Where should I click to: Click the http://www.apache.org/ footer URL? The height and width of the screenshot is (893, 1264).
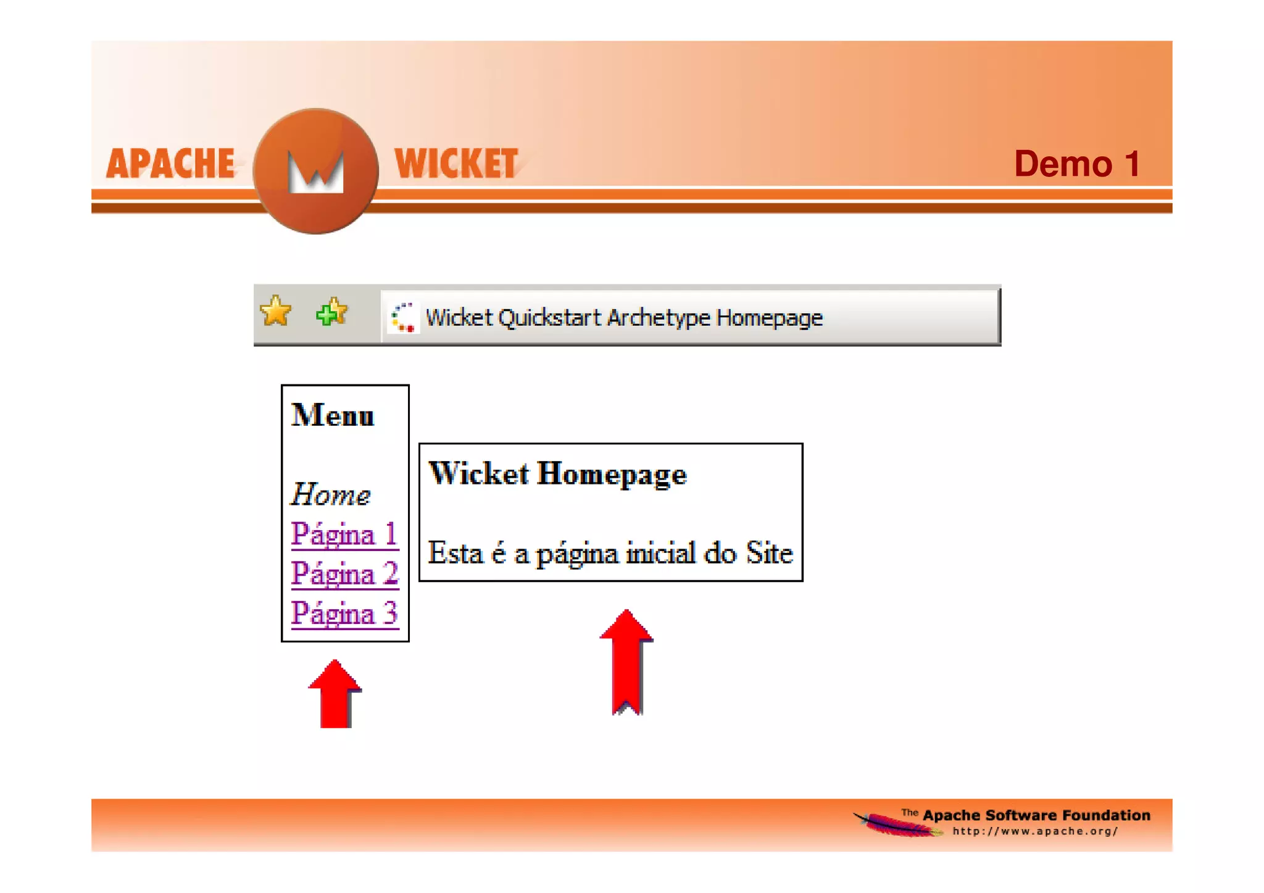coord(1035,831)
